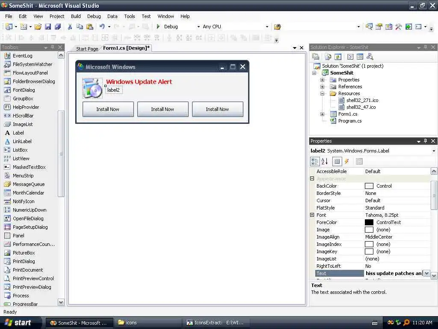Collapse the Appearance category
Viewport: 438px width, 329px height.
[x=312, y=179]
